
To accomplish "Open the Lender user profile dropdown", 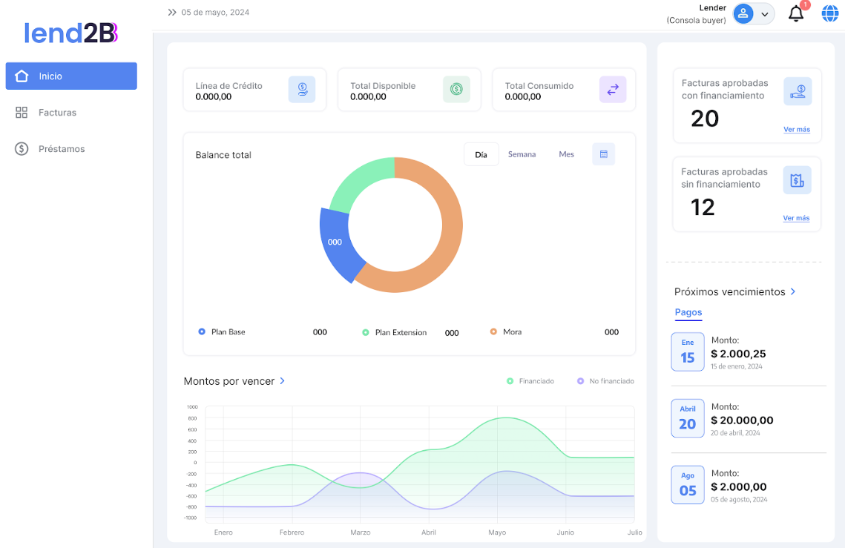I will click(x=753, y=13).
